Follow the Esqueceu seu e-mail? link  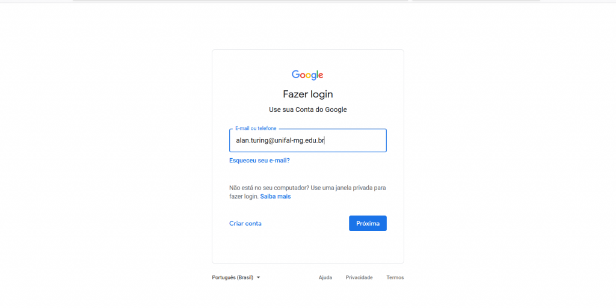click(x=259, y=160)
